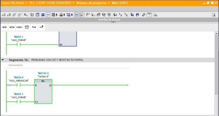Insert normally closed contact from favorites
This screenshot has width=219, height=116.
pos(12,27)
